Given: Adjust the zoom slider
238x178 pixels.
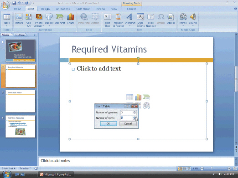Looking at the screenshot, I should click(212, 168).
